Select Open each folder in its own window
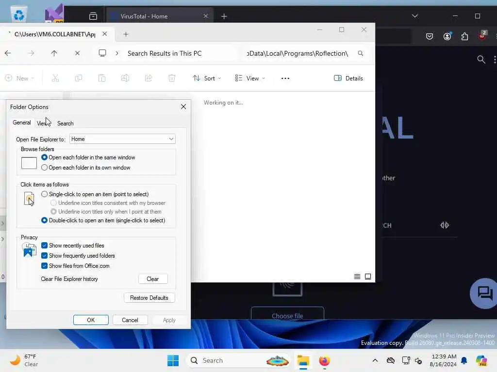 (x=44, y=167)
